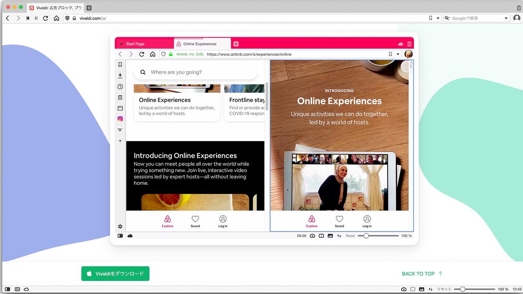Adjust the outer status bar zoom slider
Image resolution: width=523 pixels, height=294 pixels.
[x=475, y=289]
